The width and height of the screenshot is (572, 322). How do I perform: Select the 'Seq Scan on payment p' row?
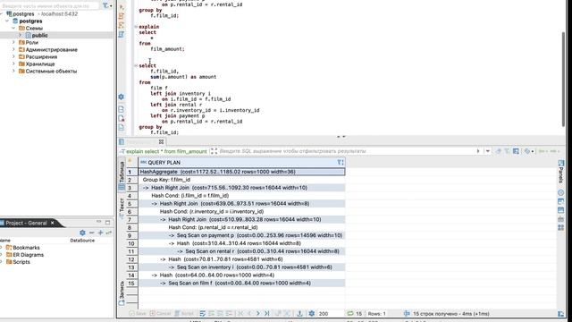pyautogui.click(x=242, y=235)
